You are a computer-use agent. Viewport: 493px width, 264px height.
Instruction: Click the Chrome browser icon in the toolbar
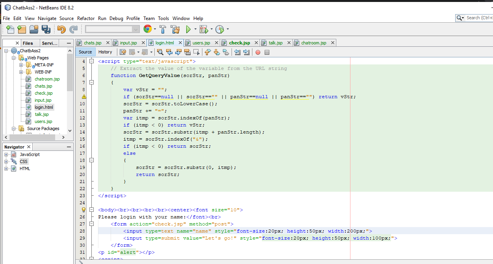[147, 29]
